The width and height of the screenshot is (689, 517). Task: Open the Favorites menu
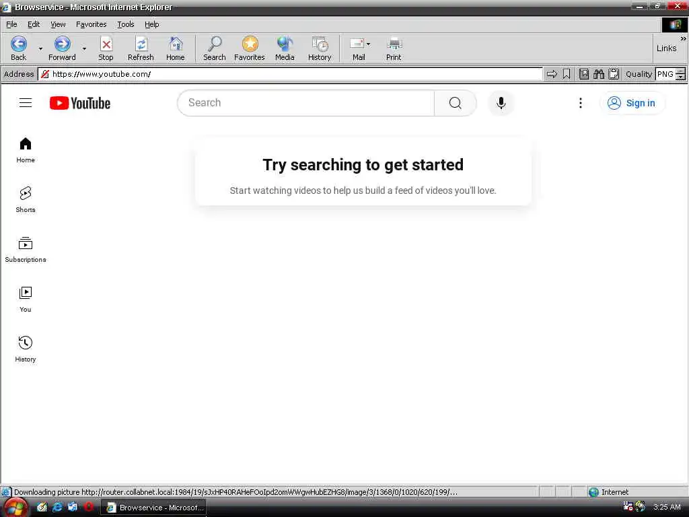click(x=92, y=24)
